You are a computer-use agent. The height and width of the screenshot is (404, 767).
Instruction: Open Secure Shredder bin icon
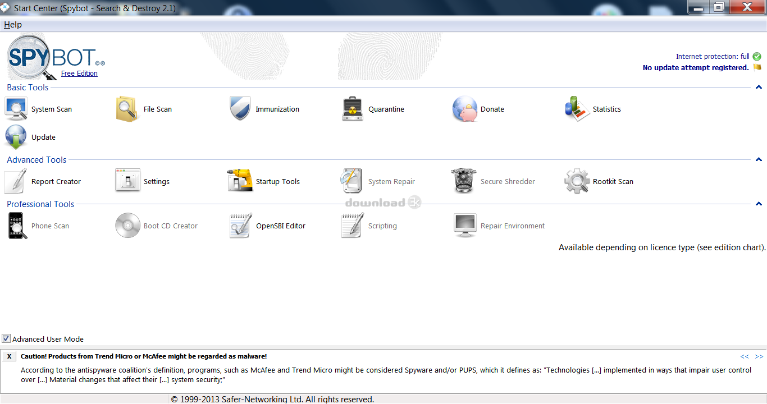(x=464, y=181)
